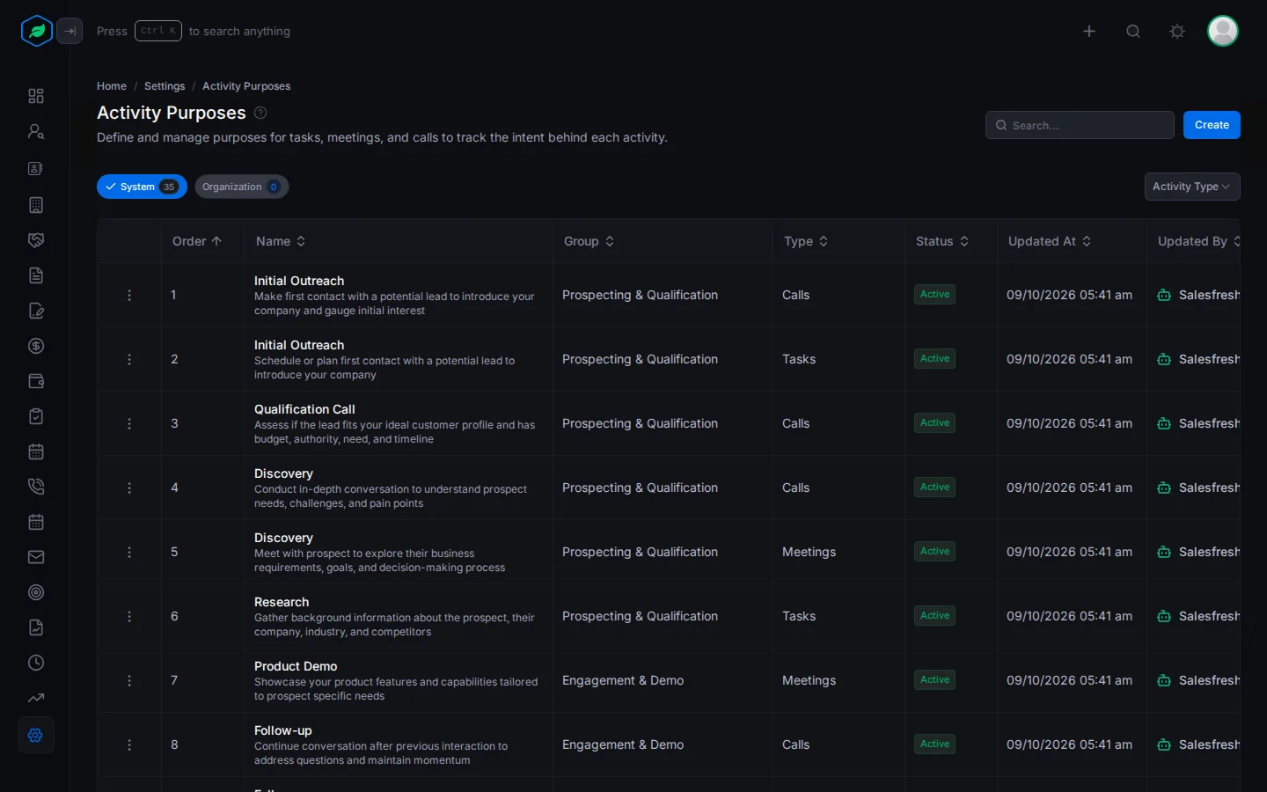Viewport: 1267px width, 792px height.
Task: Click the help icon beside Activity Purposes
Action: tap(260, 113)
